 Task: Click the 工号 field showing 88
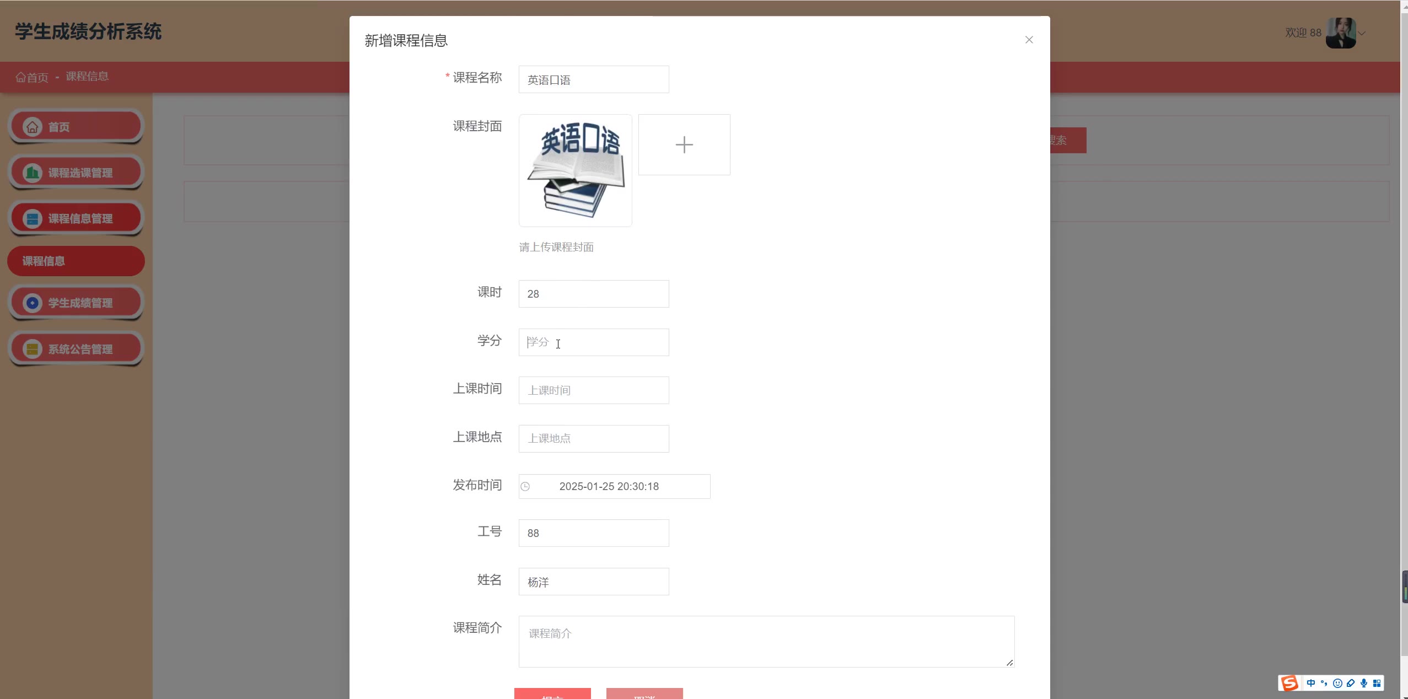pyautogui.click(x=593, y=533)
